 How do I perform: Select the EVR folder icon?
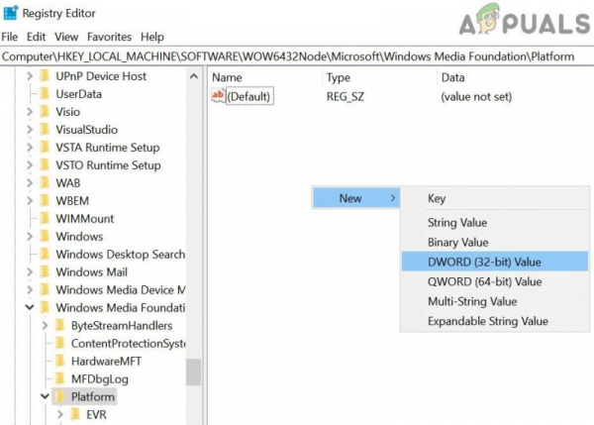[75, 414]
